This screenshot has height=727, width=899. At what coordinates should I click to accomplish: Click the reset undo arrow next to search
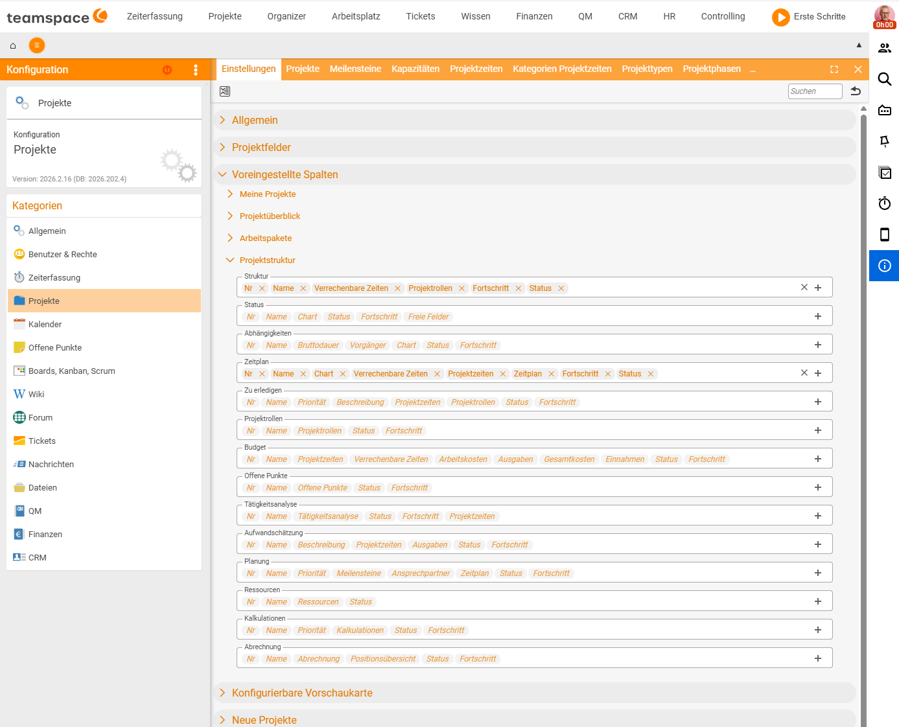856,91
